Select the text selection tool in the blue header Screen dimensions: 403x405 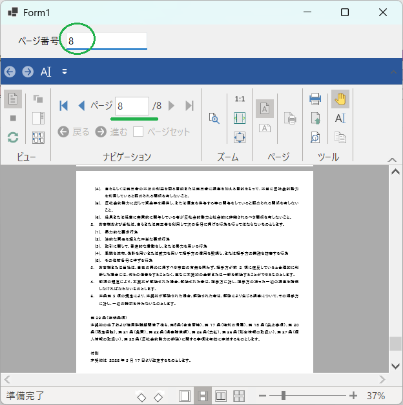coord(46,72)
